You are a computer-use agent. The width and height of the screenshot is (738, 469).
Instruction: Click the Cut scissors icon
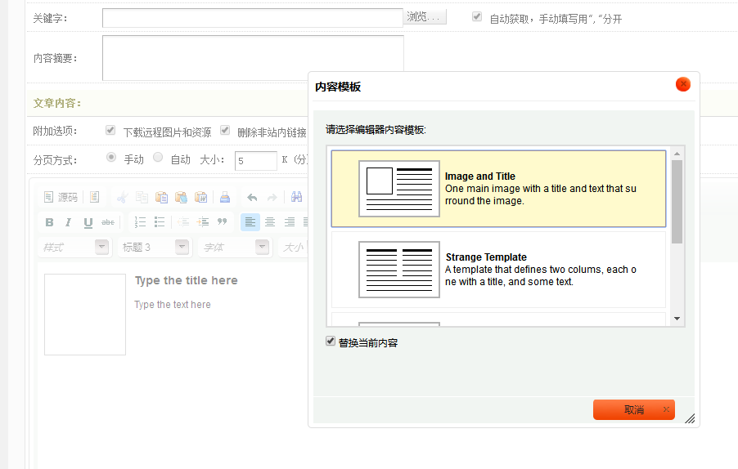pyautogui.click(x=123, y=197)
